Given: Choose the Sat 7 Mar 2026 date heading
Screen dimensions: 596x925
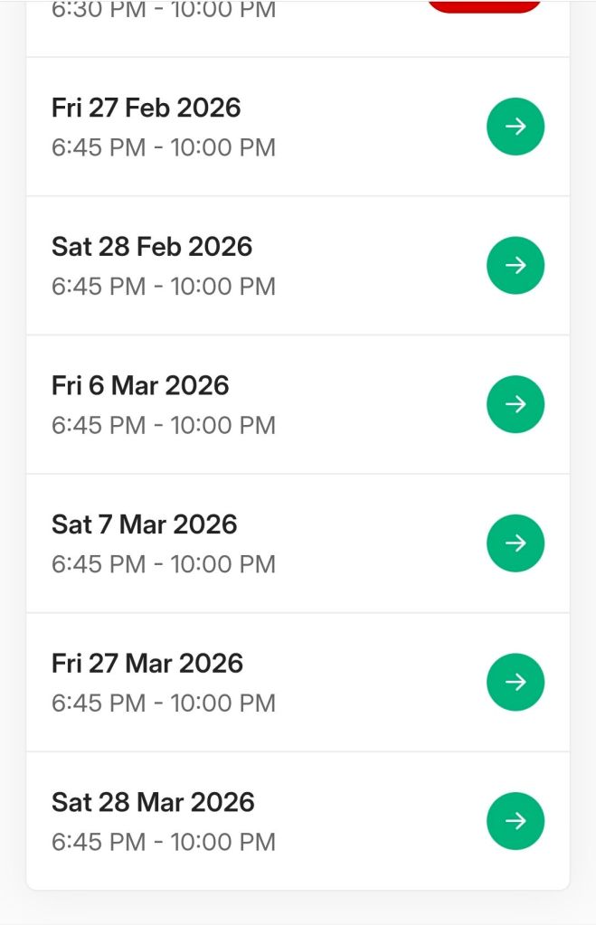Looking at the screenshot, I should [145, 524].
